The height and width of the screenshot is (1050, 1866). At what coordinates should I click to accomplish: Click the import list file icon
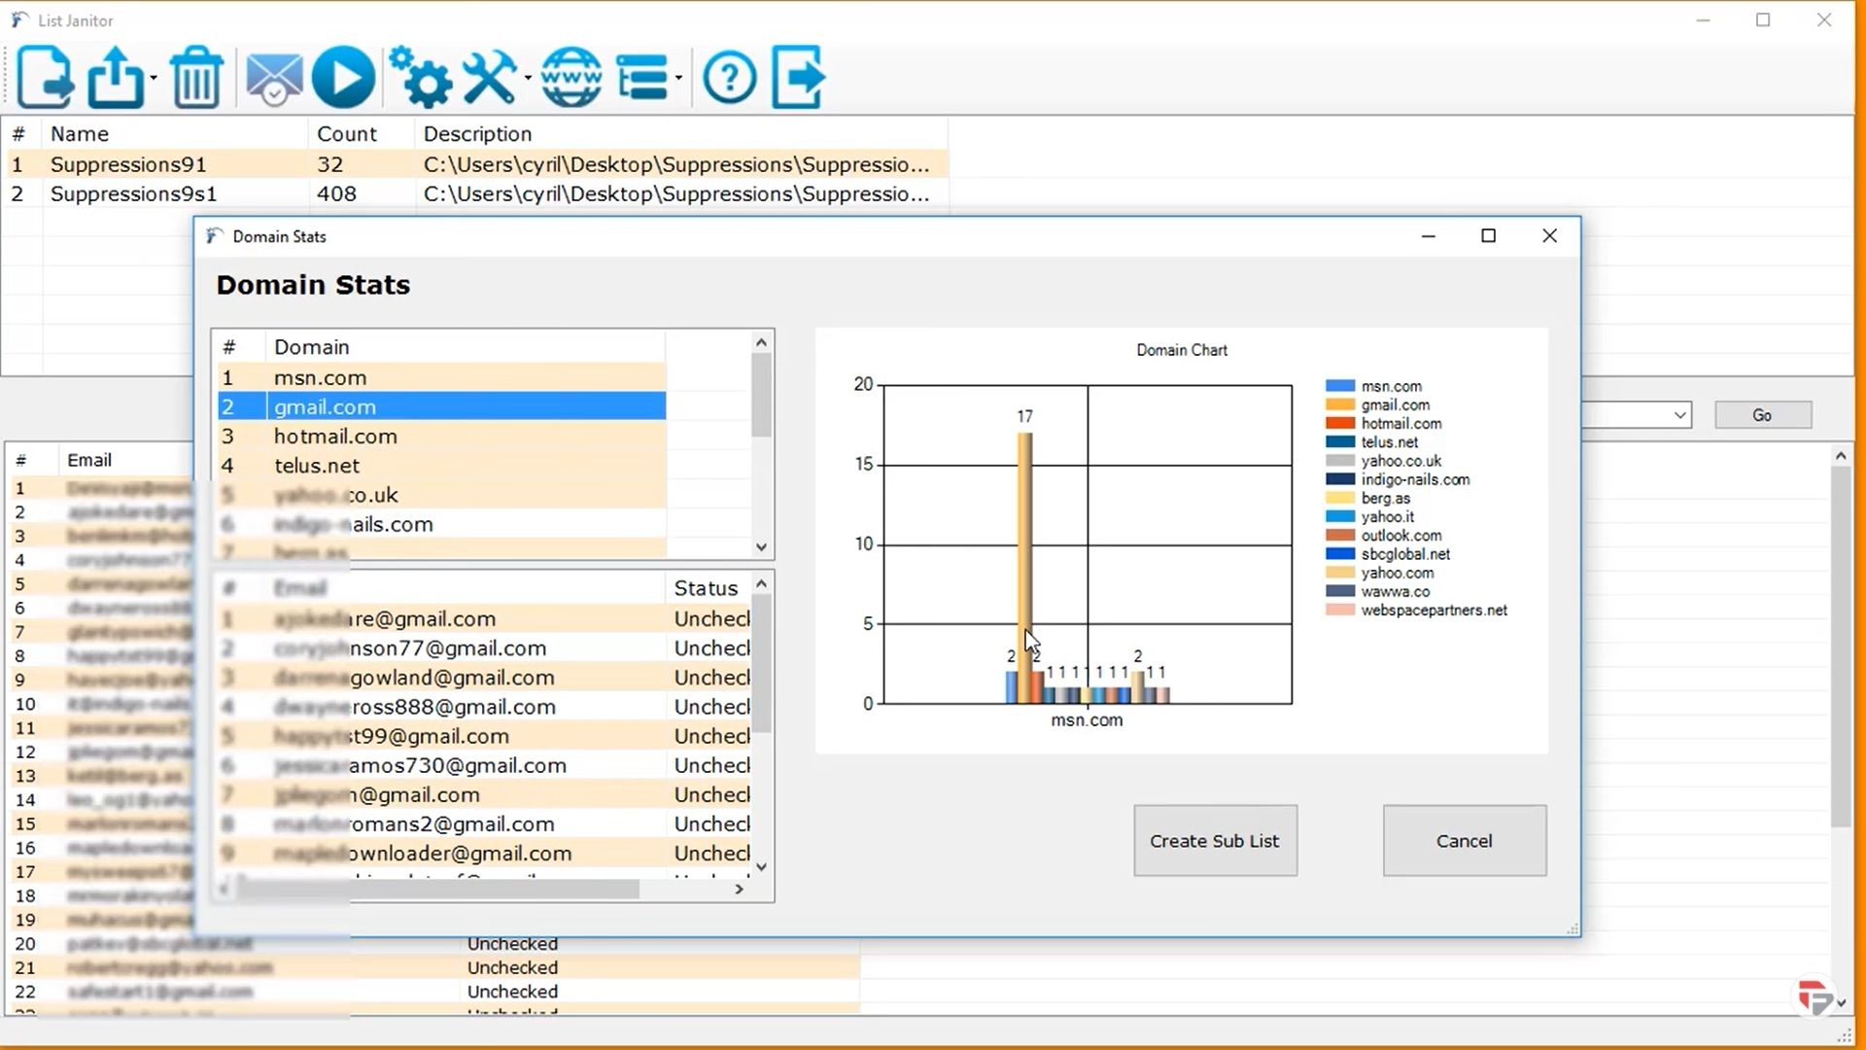pos(45,77)
